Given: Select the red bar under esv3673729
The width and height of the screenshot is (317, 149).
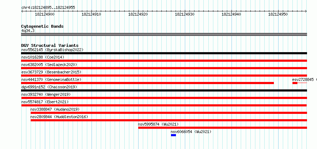Looking at the screenshot, I should (164, 76).
